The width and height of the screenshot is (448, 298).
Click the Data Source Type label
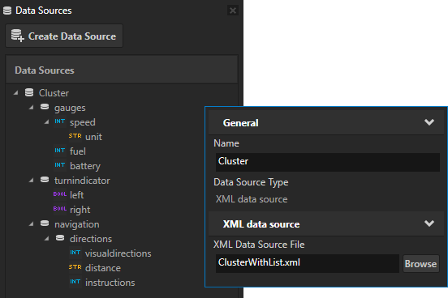(251, 182)
